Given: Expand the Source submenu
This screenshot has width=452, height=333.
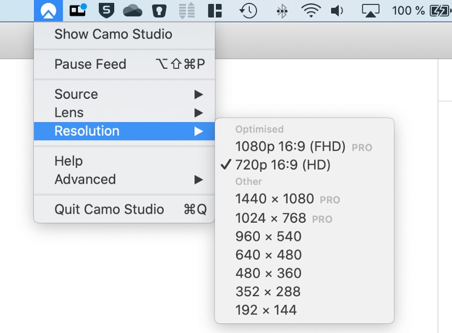Looking at the screenshot, I should (124, 94).
